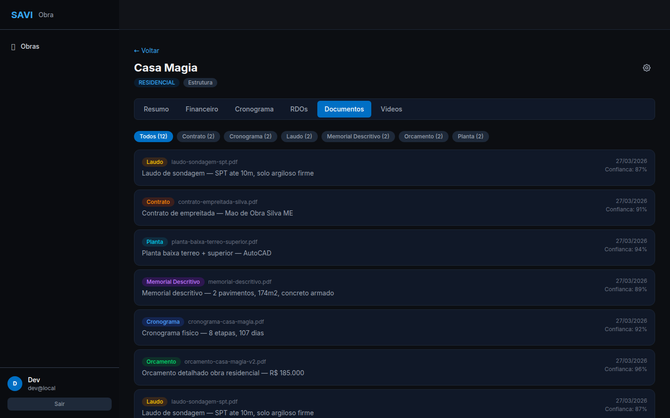Open contrato-empreitada-silva.pdf document card
Screen dimensions: 670x418
[394, 208]
